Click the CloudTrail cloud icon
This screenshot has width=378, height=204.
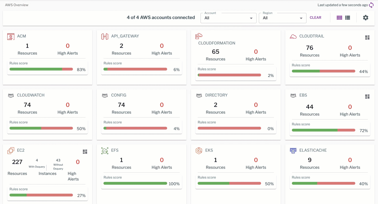[293, 36]
